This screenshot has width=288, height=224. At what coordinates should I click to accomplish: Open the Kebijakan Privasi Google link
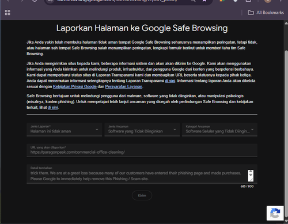click(75, 86)
